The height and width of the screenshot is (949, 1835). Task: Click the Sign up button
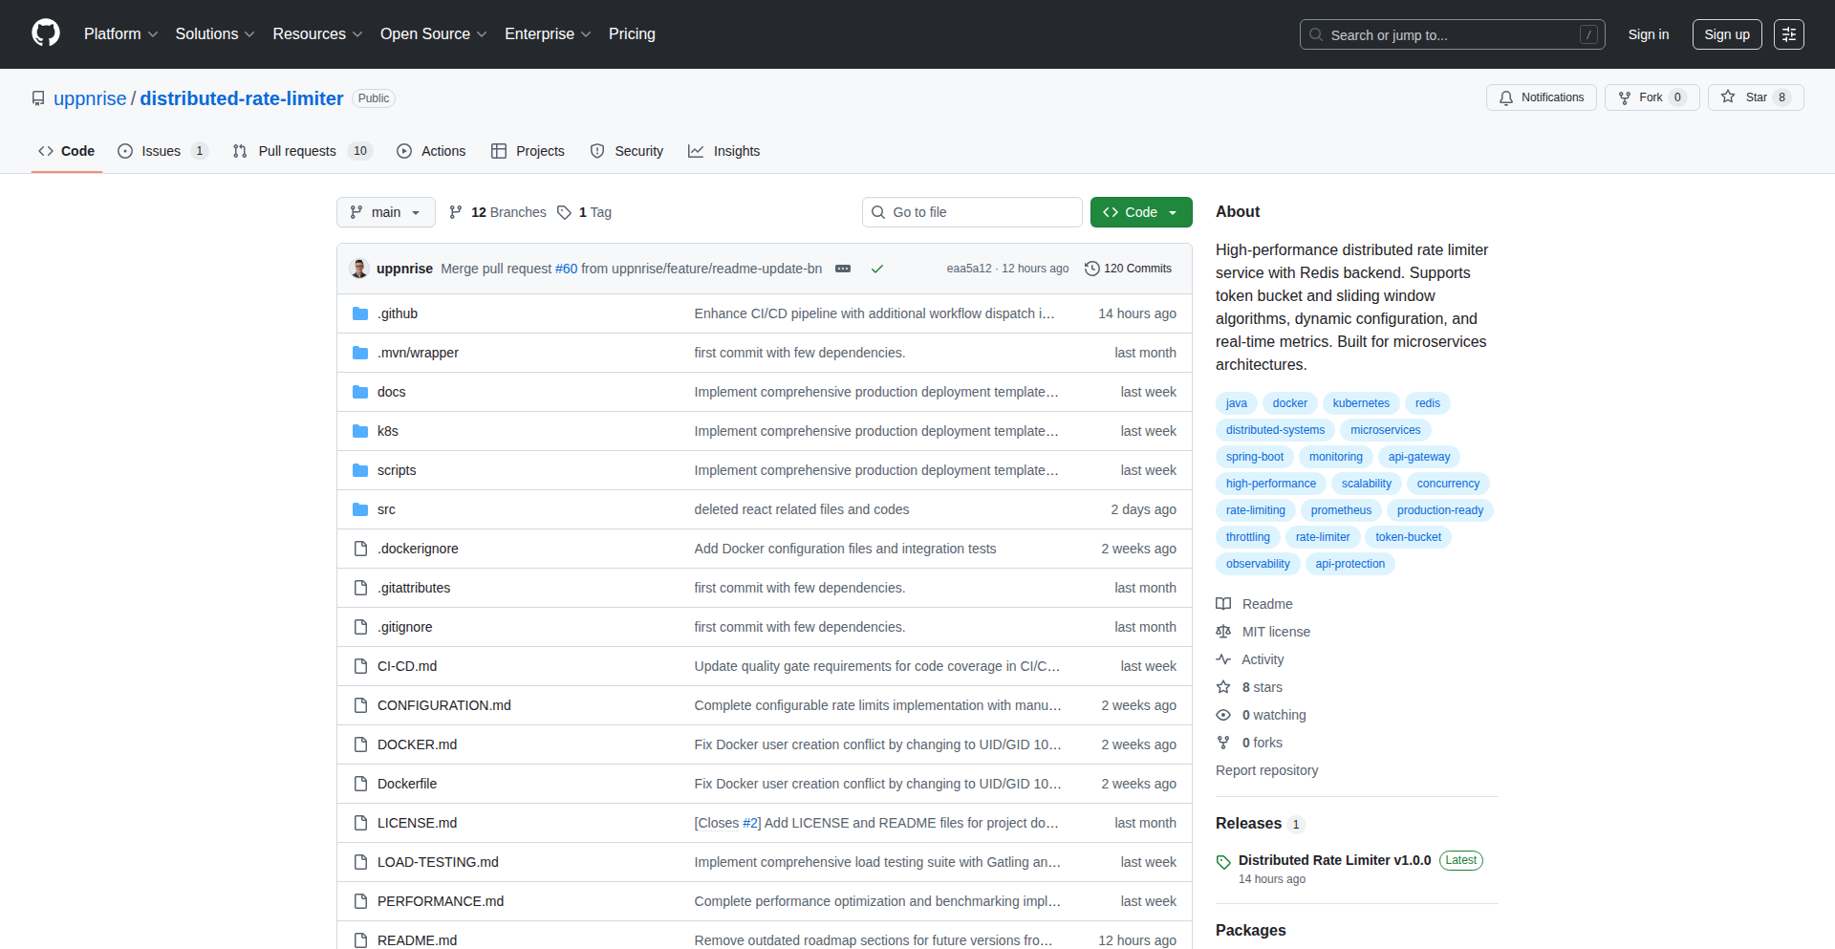click(1727, 34)
